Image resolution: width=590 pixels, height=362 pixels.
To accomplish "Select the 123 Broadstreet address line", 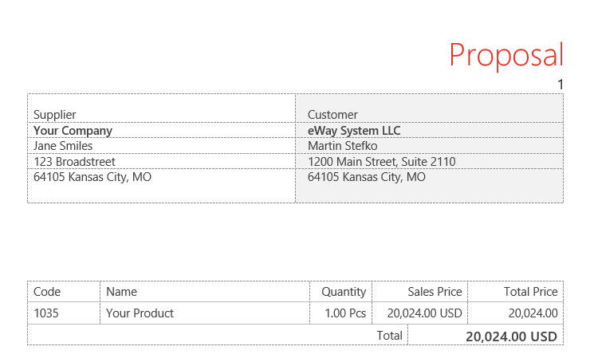I will coord(74,162).
